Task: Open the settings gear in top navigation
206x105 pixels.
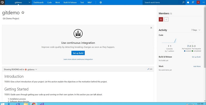Action: coord(101,3)
